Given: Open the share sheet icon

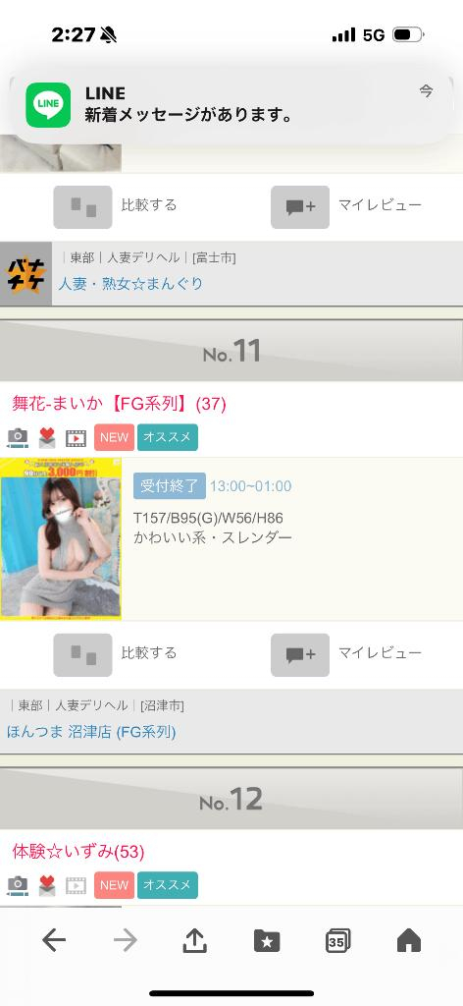Looking at the screenshot, I should (194, 940).
